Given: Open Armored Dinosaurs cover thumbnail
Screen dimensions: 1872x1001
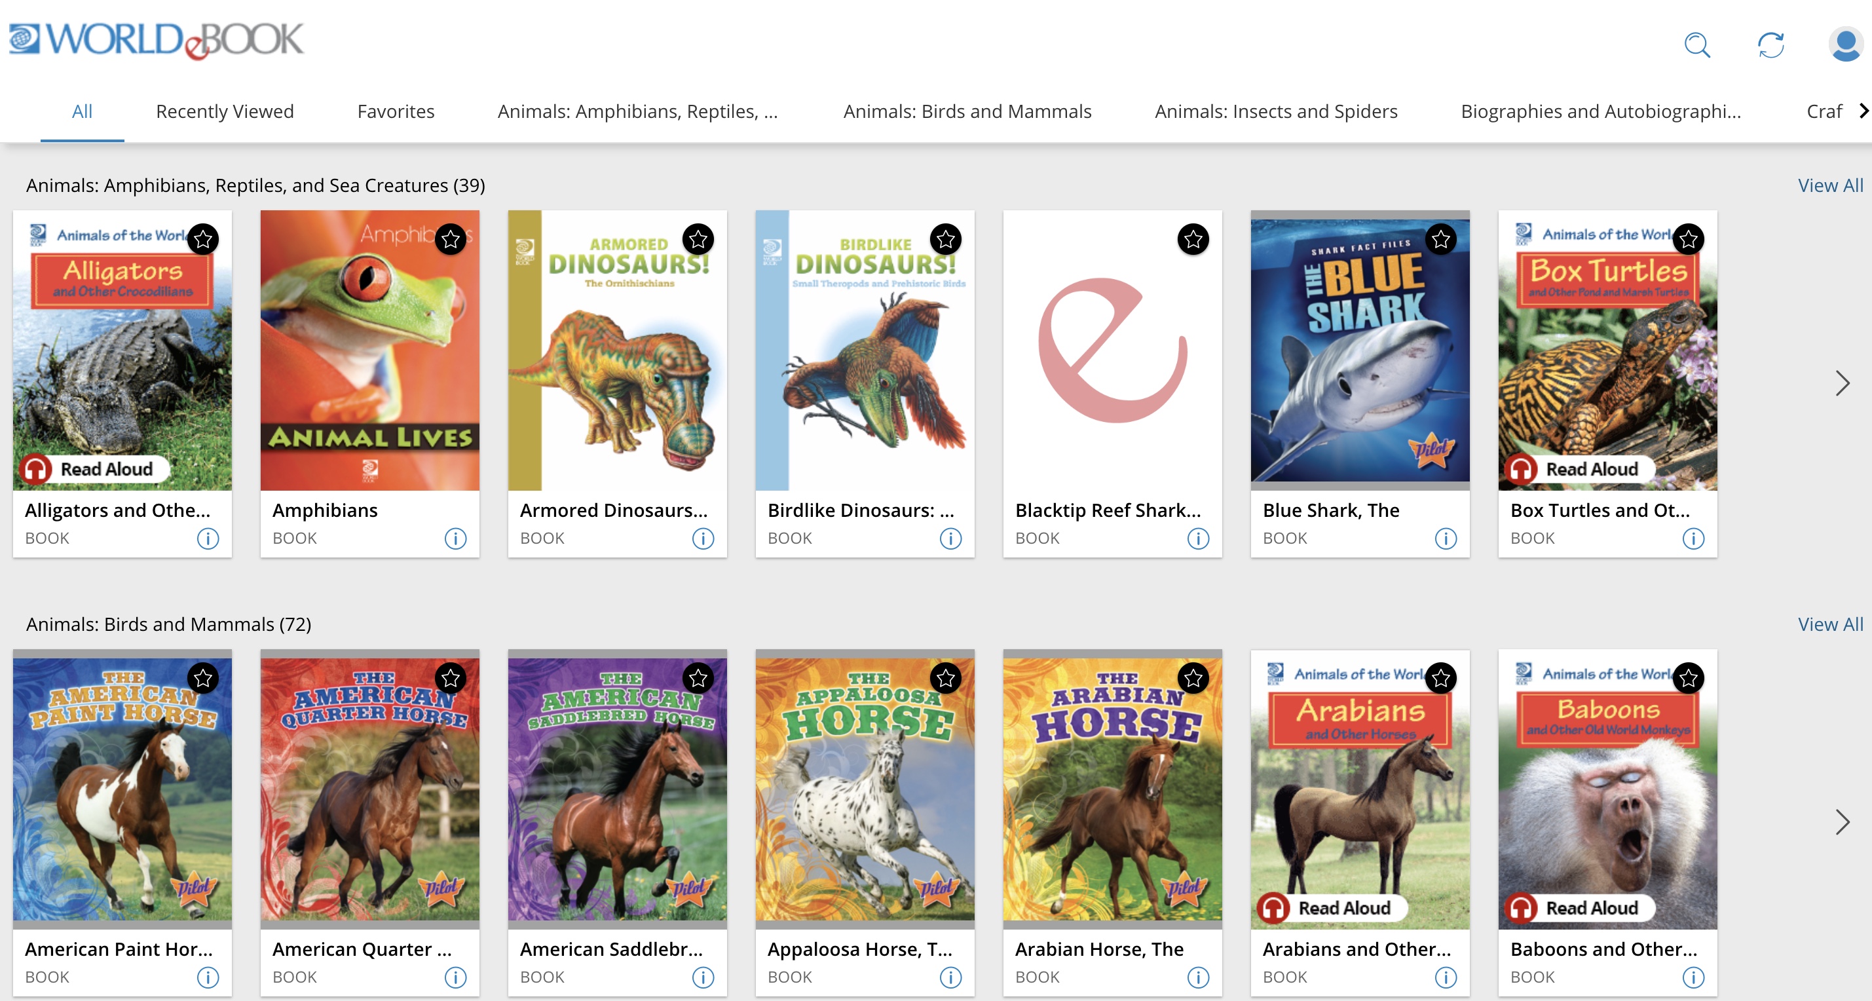Looking at the screenshot, I should tap(617, 350).
